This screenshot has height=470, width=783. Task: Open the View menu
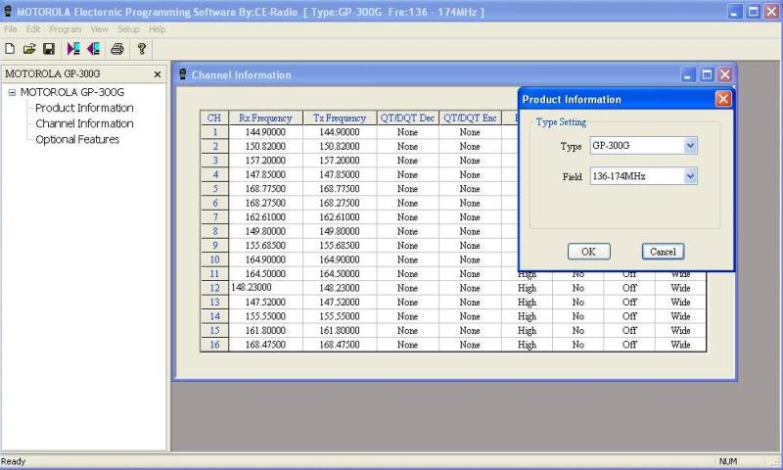pos(100,29)
